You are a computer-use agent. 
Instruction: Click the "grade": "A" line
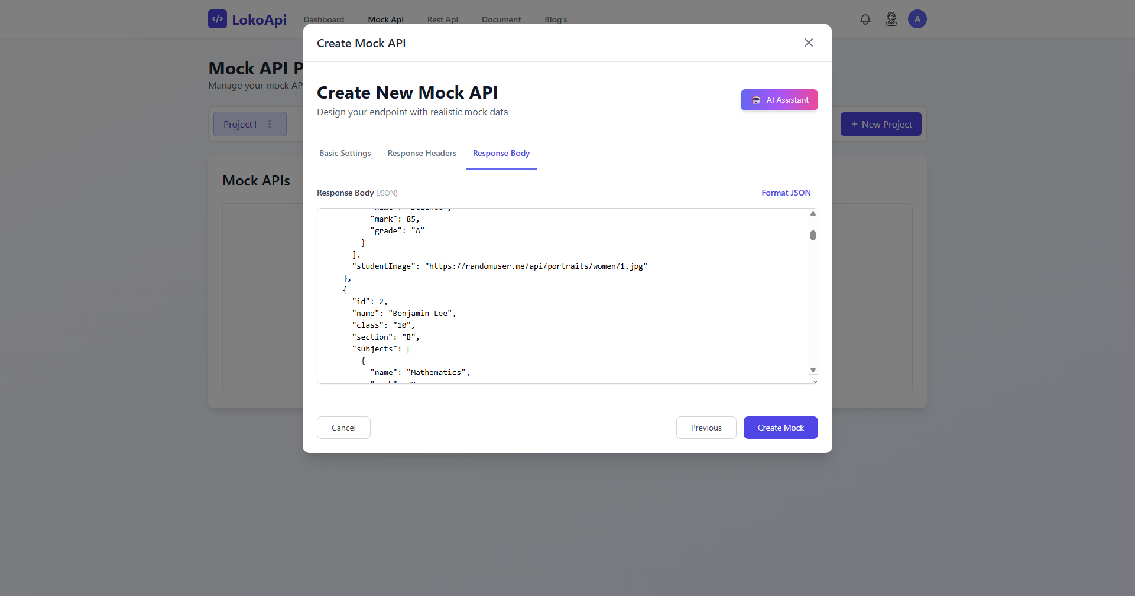pos(397,231)
